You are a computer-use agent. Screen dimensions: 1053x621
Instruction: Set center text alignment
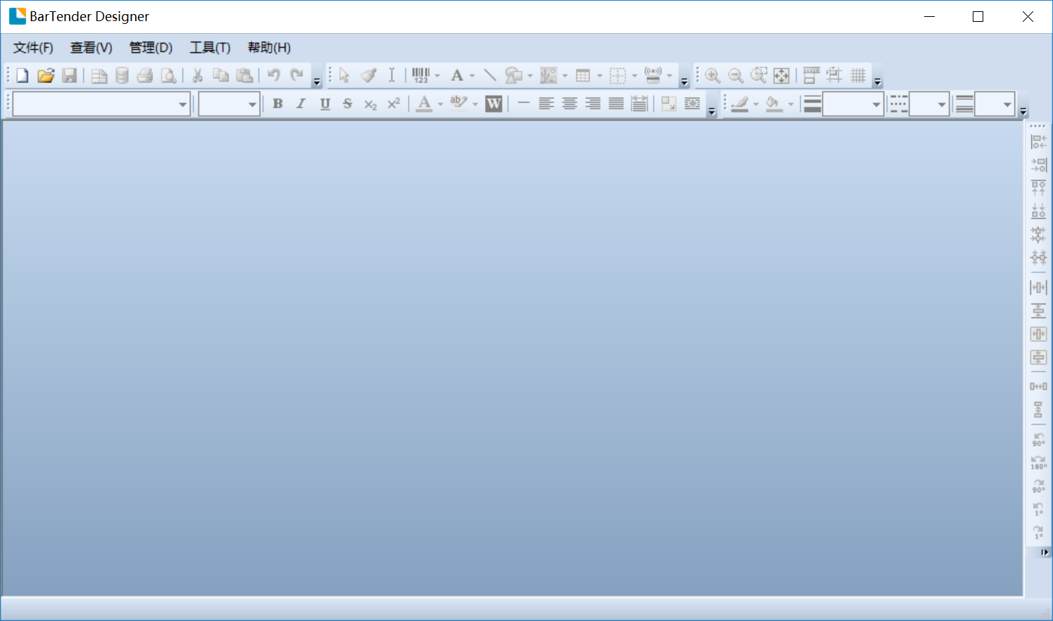tap(569, 104)
